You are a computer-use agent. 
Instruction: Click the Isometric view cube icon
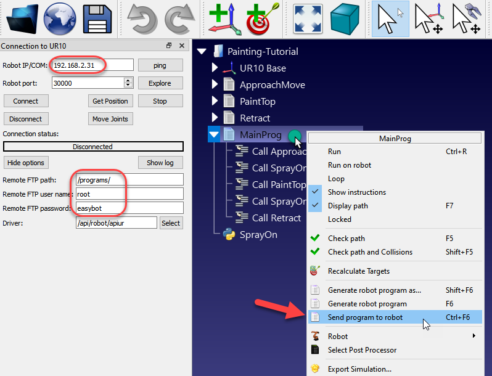click(x=345, y=18)
